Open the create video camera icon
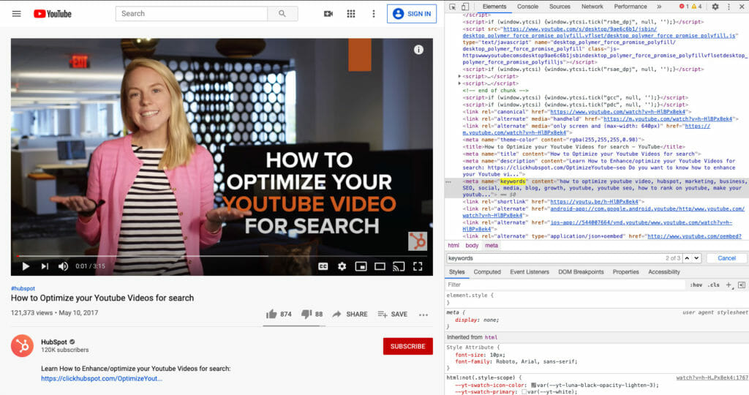This screenshot has height=395, width=749. (x=328, y=14)
